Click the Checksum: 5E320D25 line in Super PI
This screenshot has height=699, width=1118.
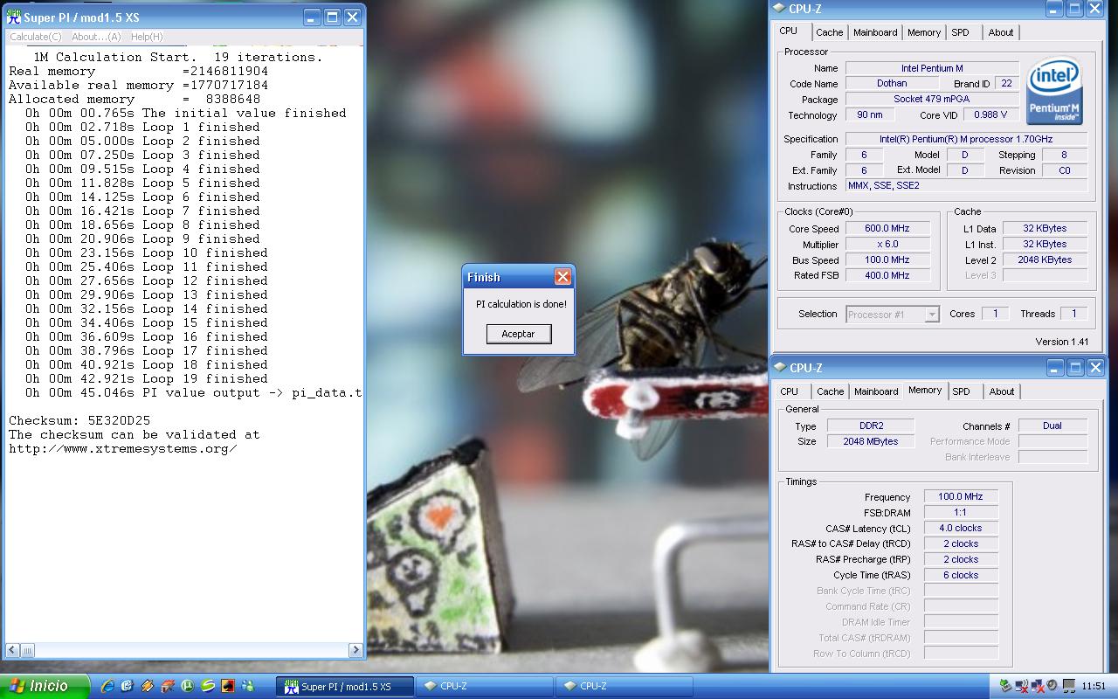79,420
